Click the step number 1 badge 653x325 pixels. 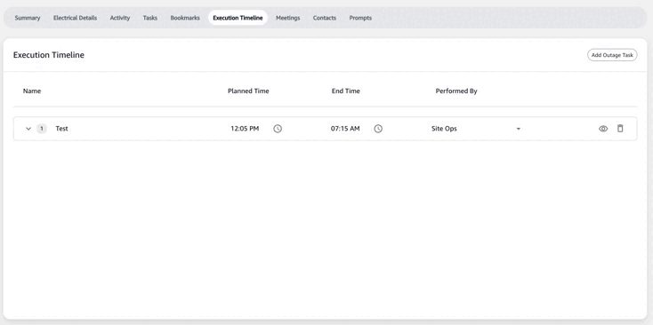42,129
